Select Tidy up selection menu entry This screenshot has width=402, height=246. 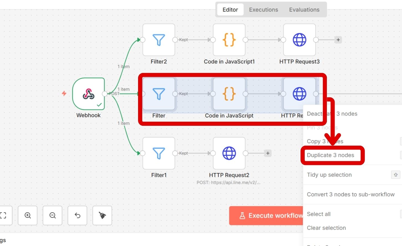pyautogui.click(x=329, y=175)
